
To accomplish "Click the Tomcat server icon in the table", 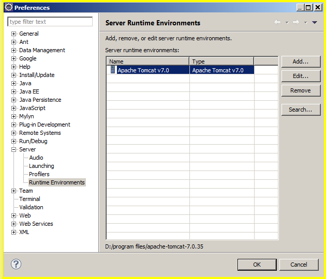I will point(113,70).
